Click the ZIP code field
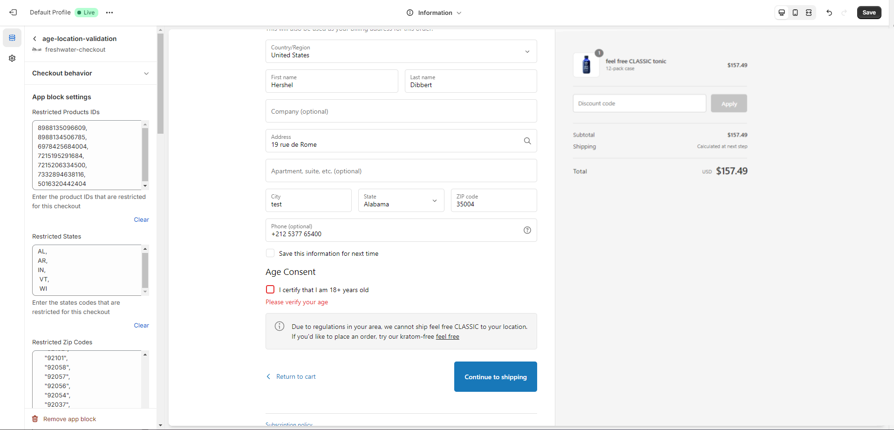This screenshot has width=894, height=430. tap(494, 200)
